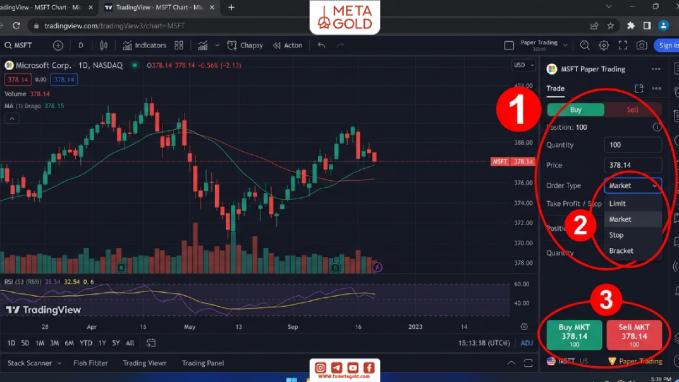Open the Indicators menu in the toolbar

coord(144,46)
